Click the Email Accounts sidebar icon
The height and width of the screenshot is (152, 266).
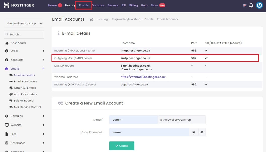tap(11, 75)
